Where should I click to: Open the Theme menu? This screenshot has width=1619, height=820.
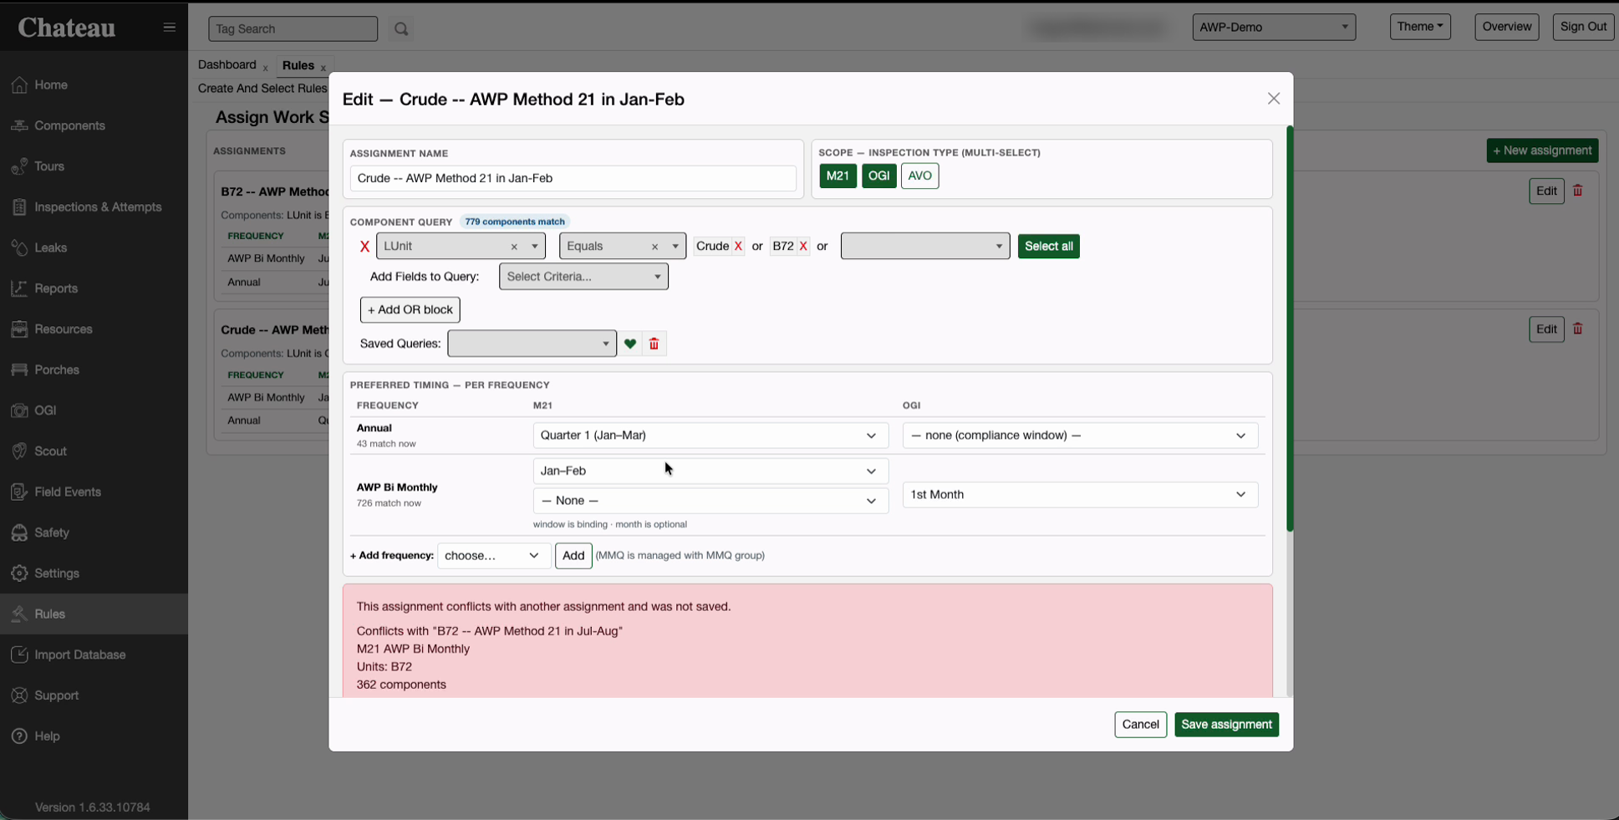click(1420, 27)
